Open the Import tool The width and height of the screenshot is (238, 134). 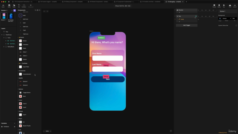pyautogui.click(x=3, y=6)
